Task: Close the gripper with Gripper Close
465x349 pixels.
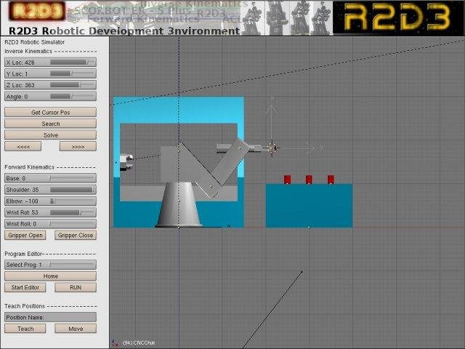Action: click(76, 236)
